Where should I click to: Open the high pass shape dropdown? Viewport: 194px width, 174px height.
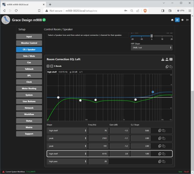click(x=67, y=161)
